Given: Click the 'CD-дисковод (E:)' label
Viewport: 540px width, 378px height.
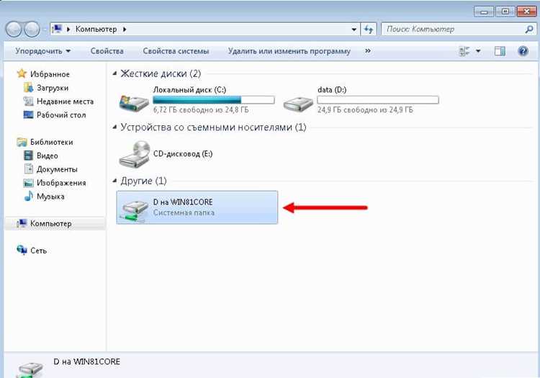Looking at the screenshot, I should (183, 153).
